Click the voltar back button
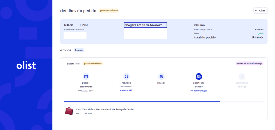This screenshot has width=275, height=130. 260,10
